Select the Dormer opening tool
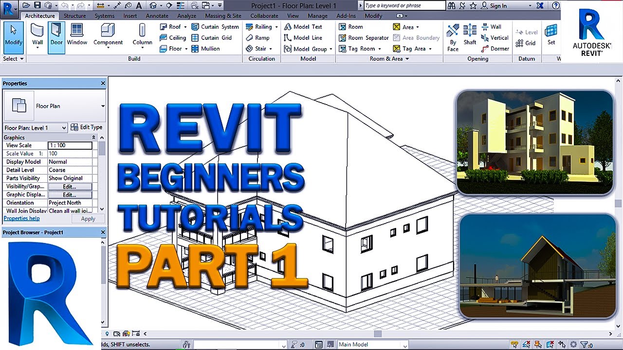Viewport: 623px width, 350px height. tap(495, 49)
